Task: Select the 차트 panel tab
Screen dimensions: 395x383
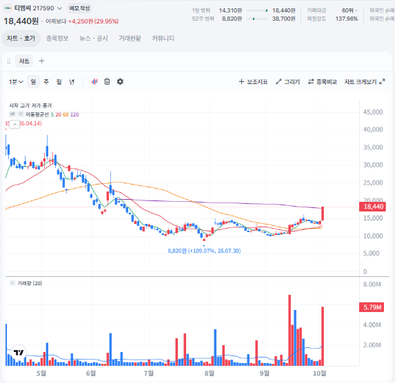Action: [x=24, y=61]
